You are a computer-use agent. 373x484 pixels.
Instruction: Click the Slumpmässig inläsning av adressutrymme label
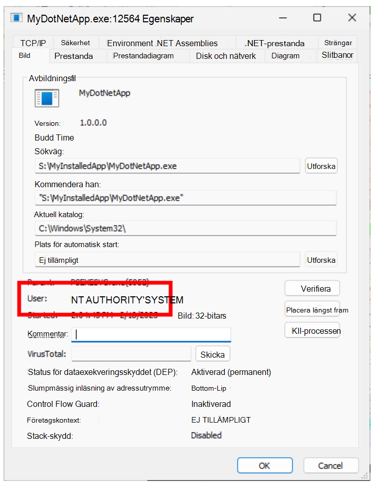[99, 388]
